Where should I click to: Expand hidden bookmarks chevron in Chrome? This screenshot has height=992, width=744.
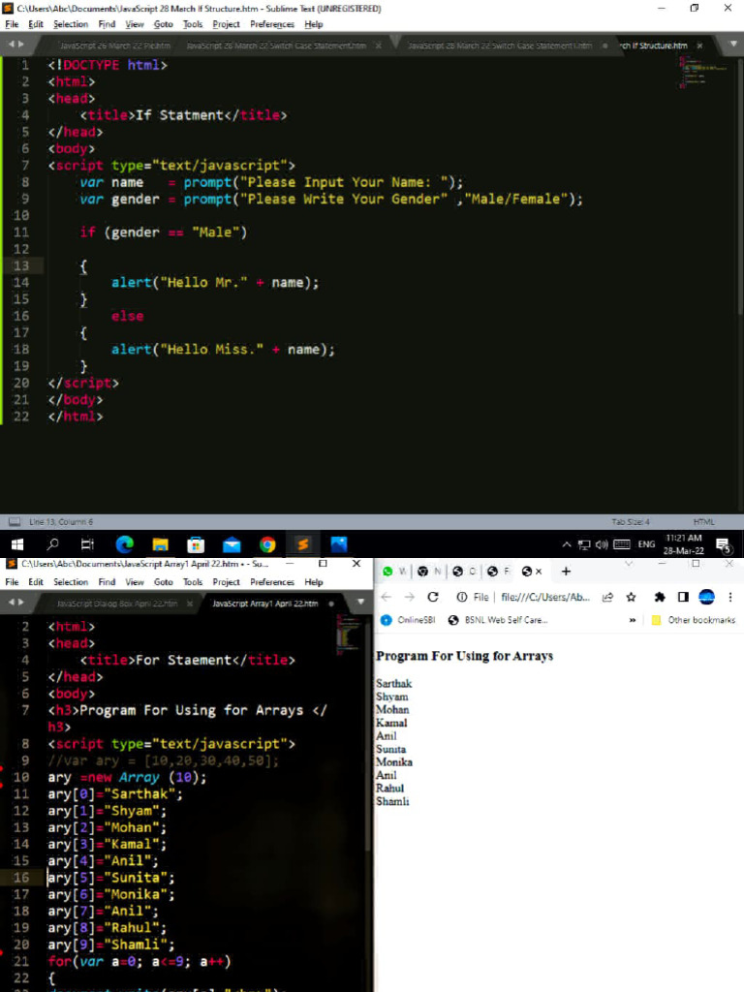(x=632, y=620)
